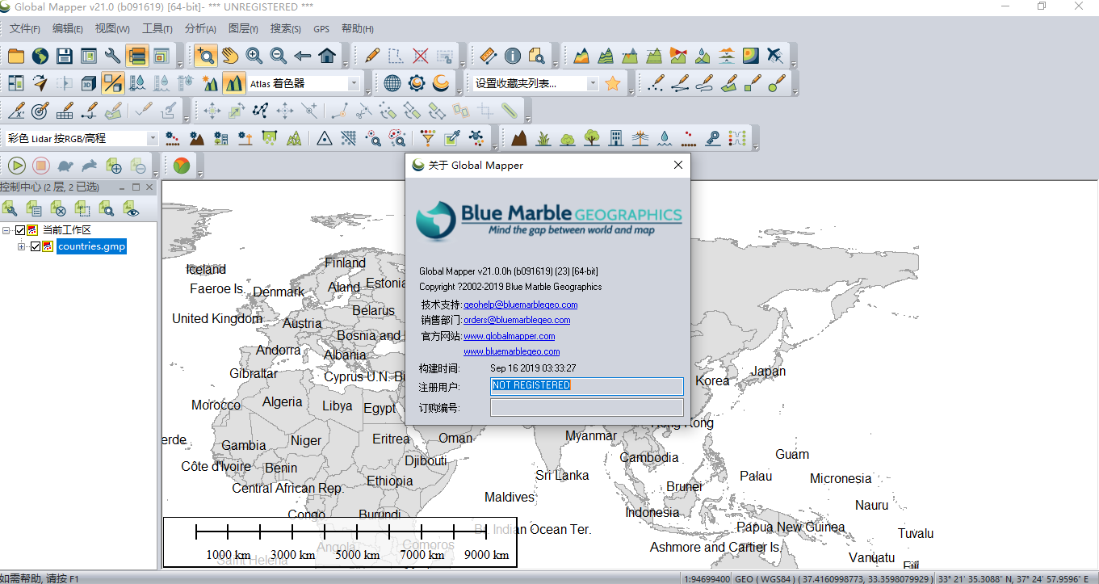The width and height of the screenshot is (1099, 584).
Task: Open the 分析(A) menu
Action: tap(200, 28)
